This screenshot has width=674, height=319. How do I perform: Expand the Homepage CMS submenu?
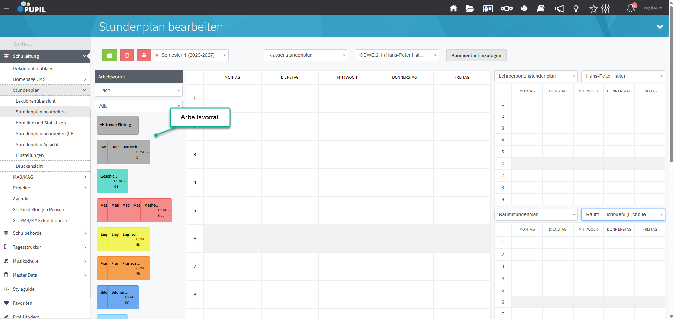(85, 79)
